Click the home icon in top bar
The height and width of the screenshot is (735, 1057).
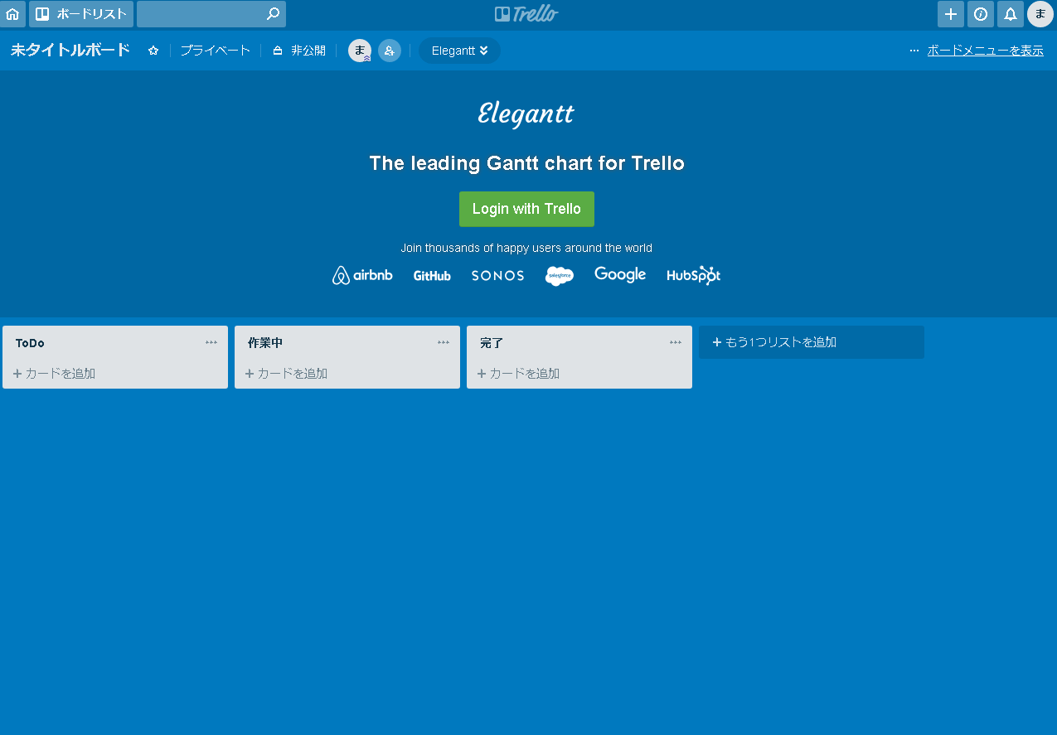[x=12, y=14]
